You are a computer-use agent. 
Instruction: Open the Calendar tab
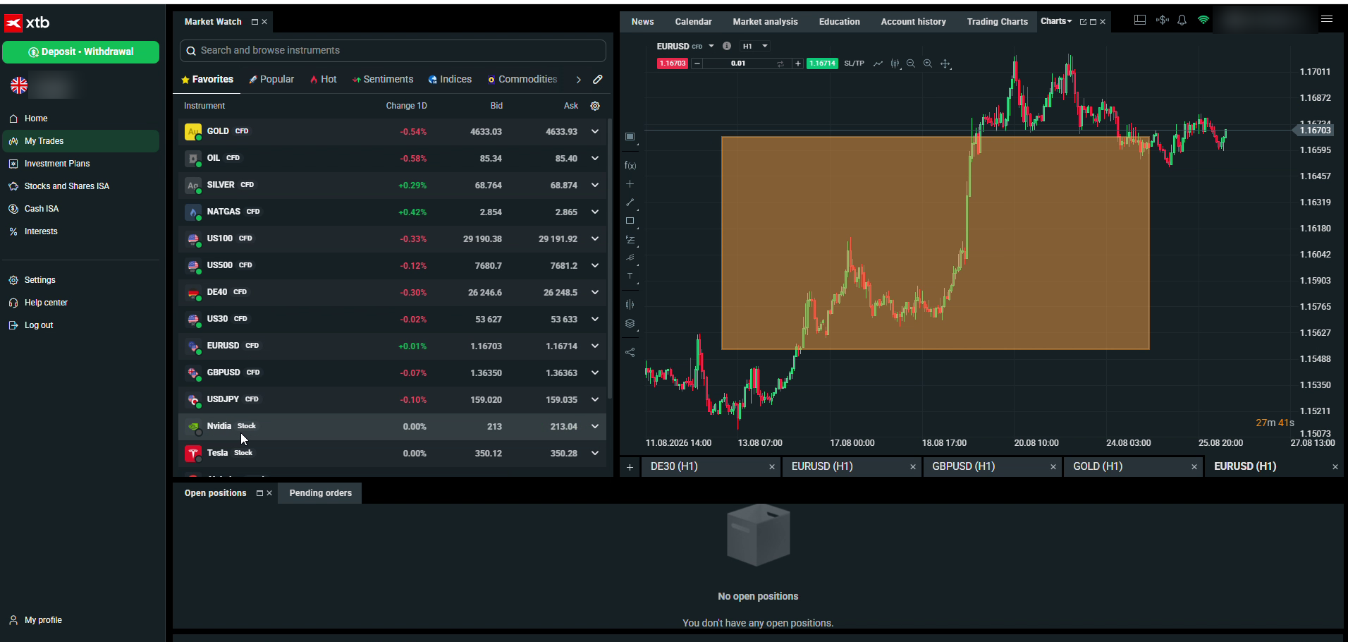coord(693,22)
